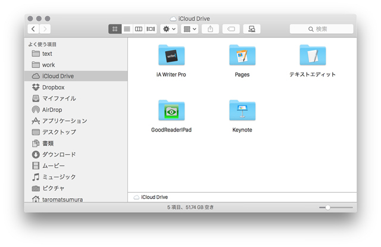Switch to list view mode
This screenshot has width=381, height=247.
coord(127,29)
